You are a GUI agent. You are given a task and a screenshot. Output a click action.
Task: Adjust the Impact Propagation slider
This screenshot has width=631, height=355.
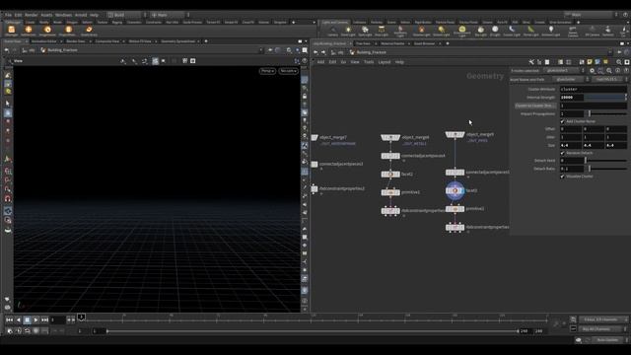[605, 113]
